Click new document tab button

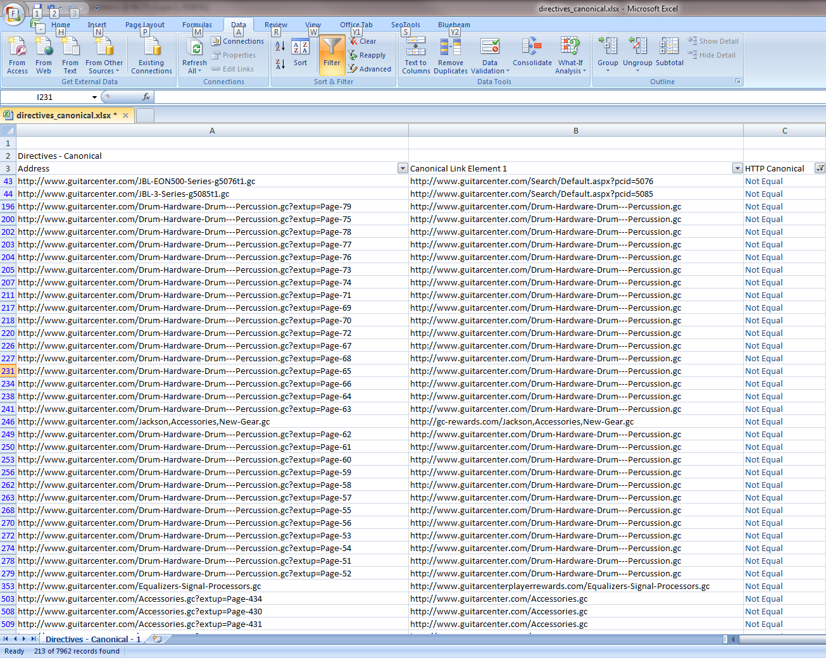pyautogui.click(x=145, y=115)
